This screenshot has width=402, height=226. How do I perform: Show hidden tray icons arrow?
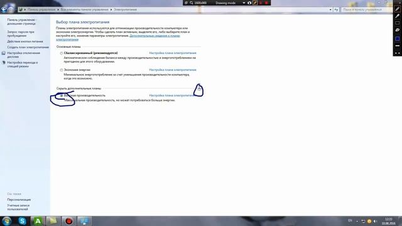coord(357,221)
